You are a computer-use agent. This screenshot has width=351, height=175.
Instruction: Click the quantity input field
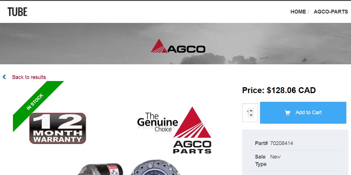click(x=250, y=113)
